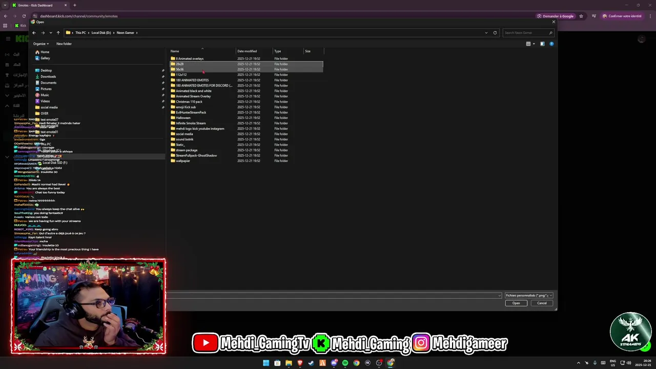Screen dimensions: 656x369
Task: Click Demander à Google button
Action: point(556,16)
